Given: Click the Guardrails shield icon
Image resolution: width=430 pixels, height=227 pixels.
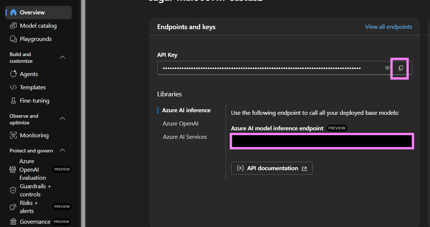Looking at the screenshot, I should click(13, 190).
